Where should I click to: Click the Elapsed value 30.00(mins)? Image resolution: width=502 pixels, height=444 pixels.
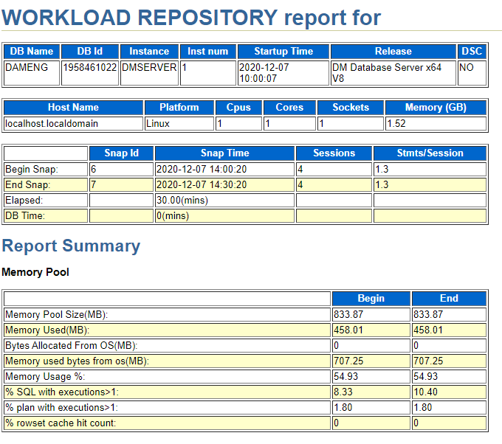[x=224, y=200]
